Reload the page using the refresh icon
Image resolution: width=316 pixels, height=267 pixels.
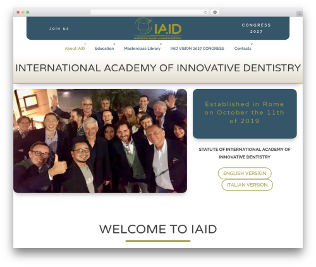pyautogui.click(x=205, y=12)
